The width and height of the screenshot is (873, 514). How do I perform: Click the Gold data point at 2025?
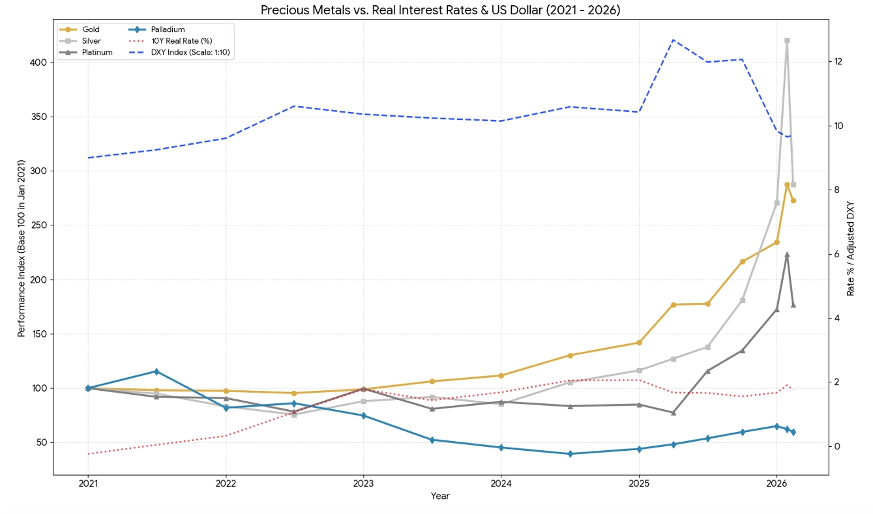(639, 343)
